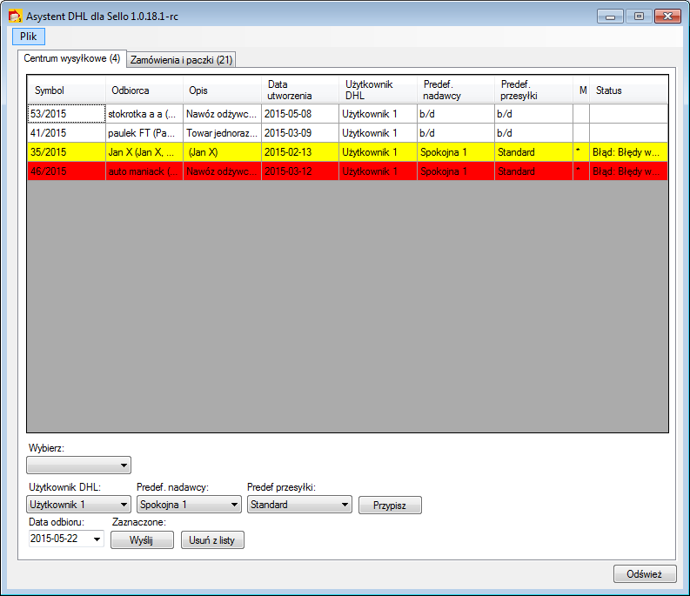Screen dimensions: 690x596
Task: Click date cell 2015-02-13
Action: (x=300, y=152)
